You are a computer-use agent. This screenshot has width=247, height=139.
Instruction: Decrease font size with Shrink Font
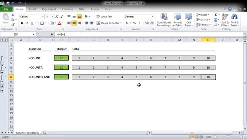[62, 17]
